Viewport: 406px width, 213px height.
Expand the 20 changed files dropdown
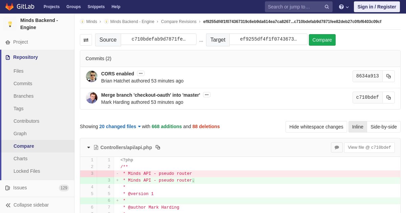click(x=120, y=126)
